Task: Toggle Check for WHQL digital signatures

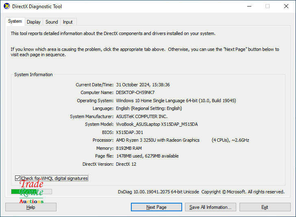Action: pos(17,178)
